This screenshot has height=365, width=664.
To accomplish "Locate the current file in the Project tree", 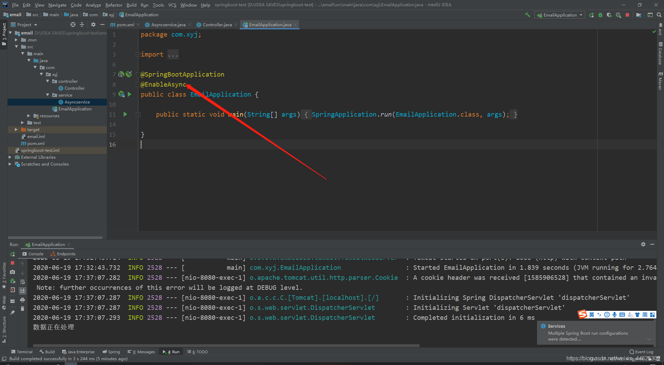I will [73, 24].
